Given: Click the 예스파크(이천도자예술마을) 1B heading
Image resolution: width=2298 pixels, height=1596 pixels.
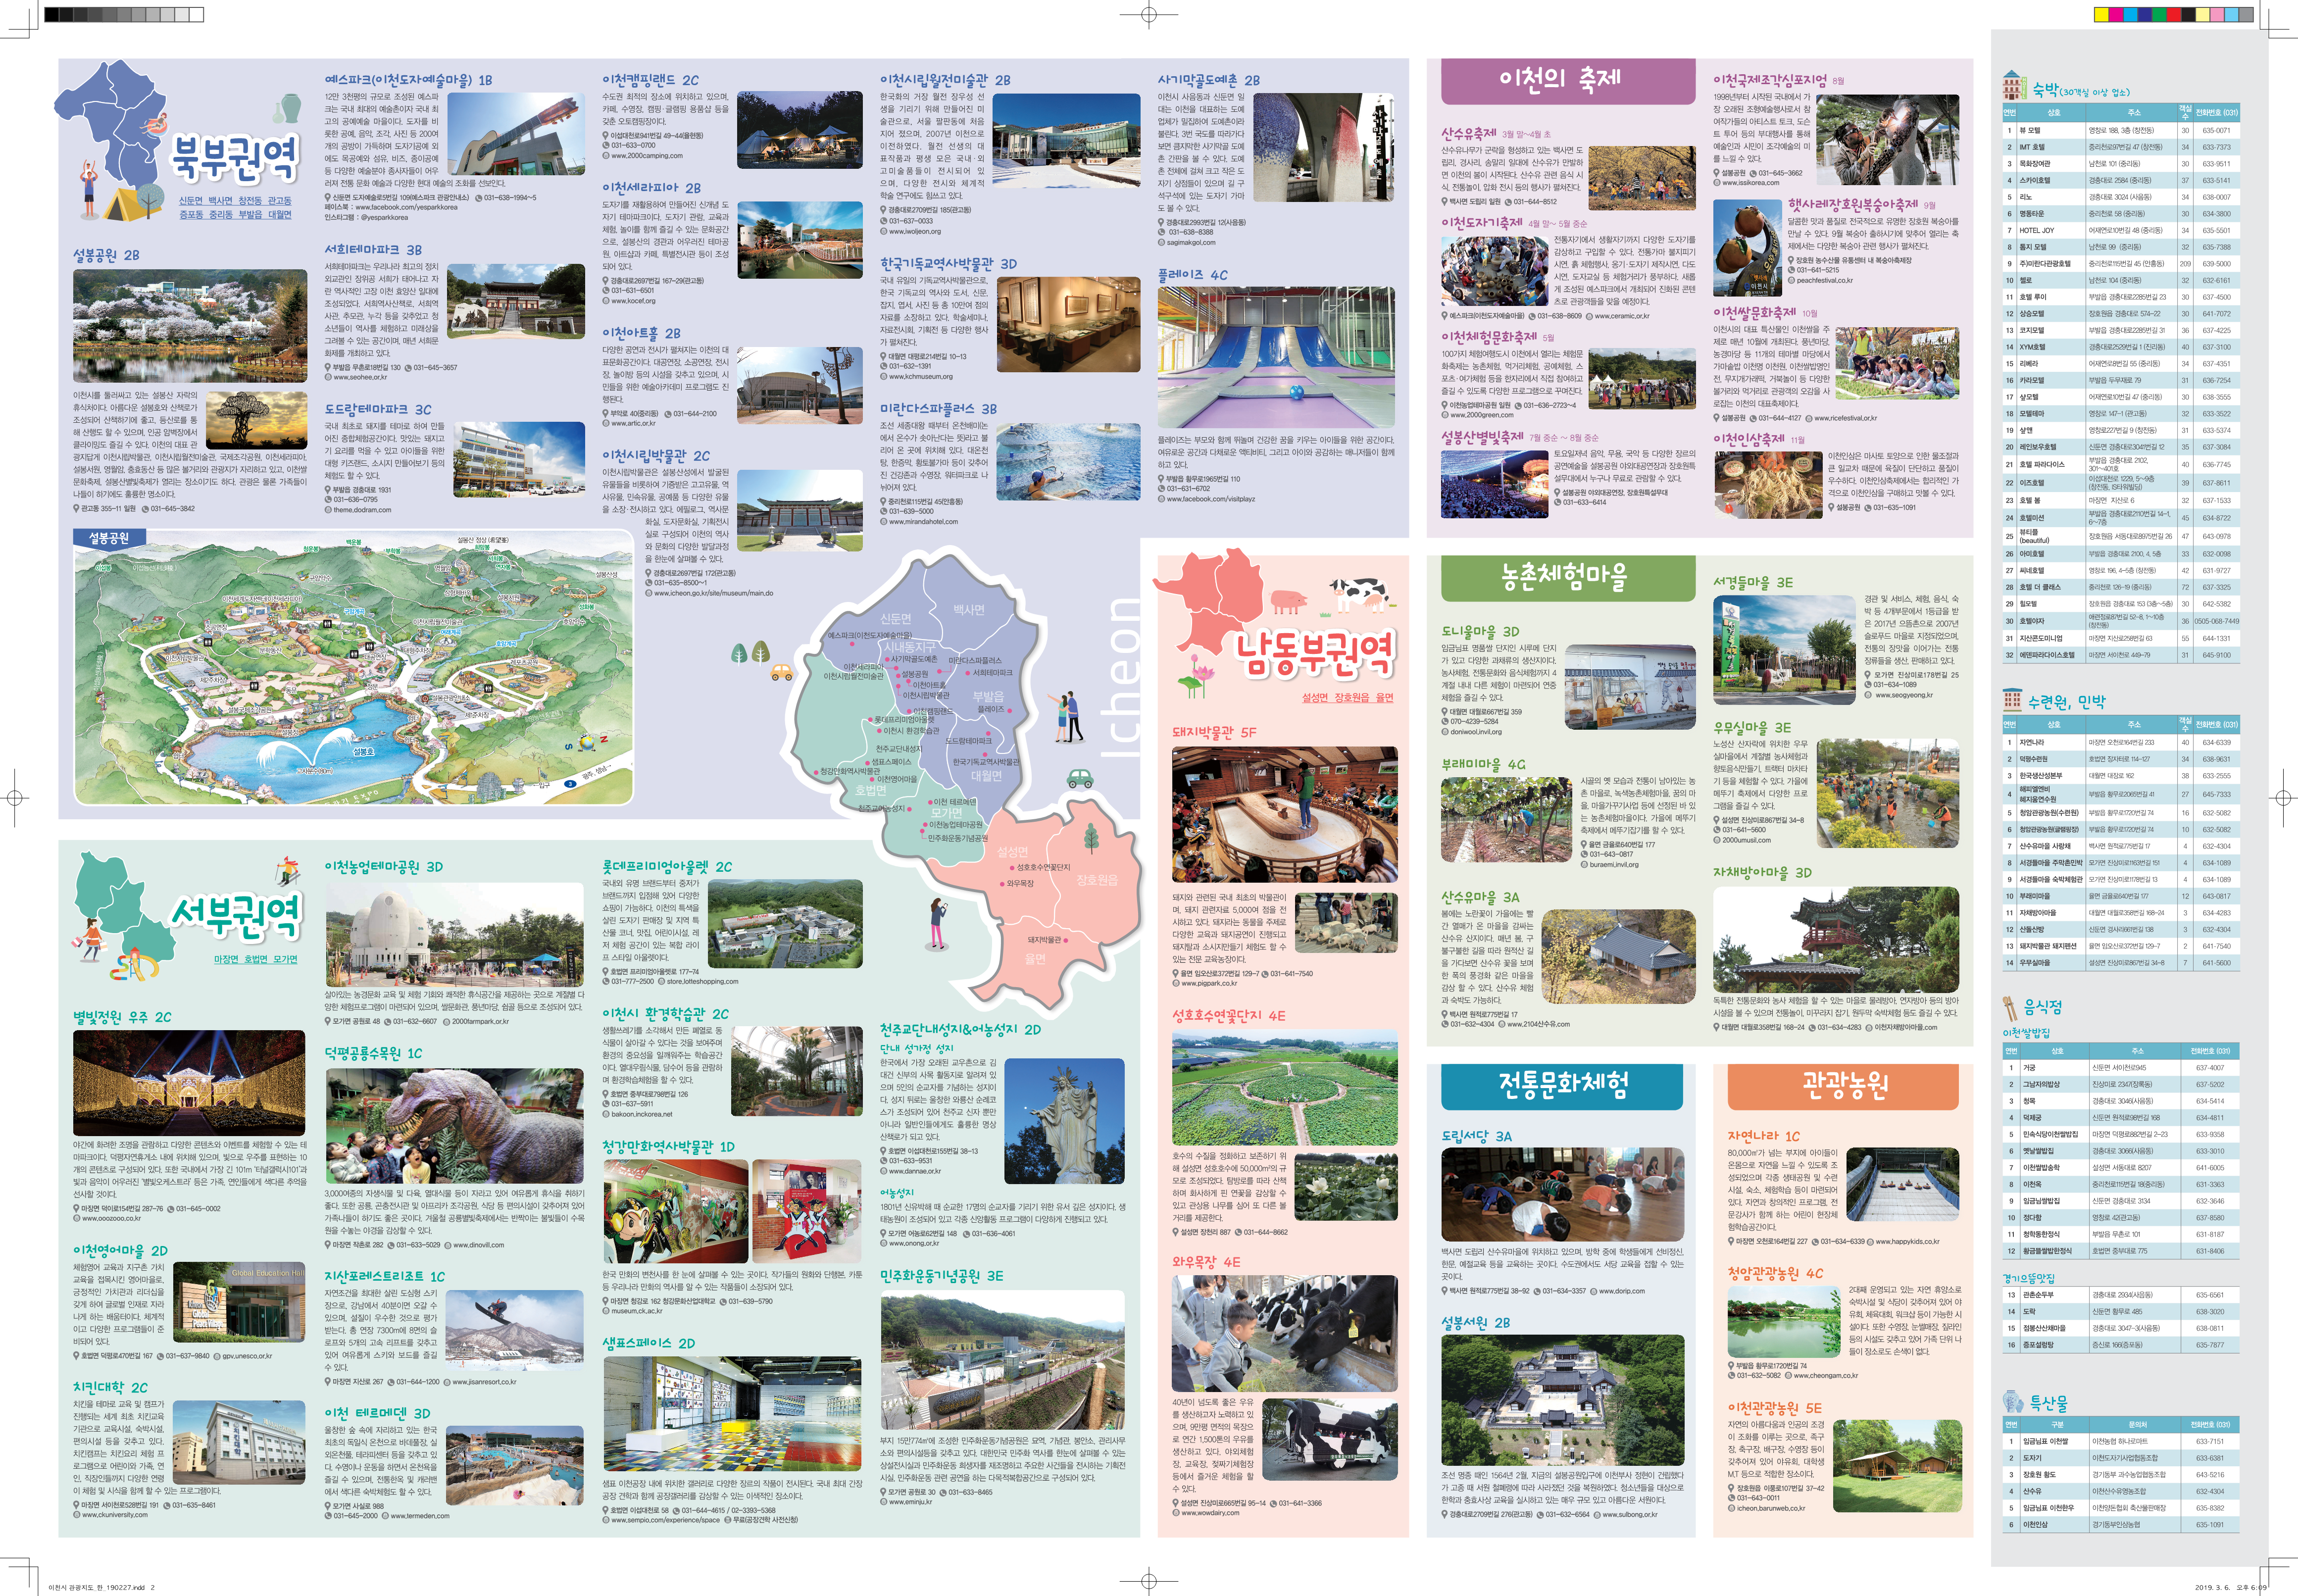Looking at the screenshot, I should tap(408, 79).
